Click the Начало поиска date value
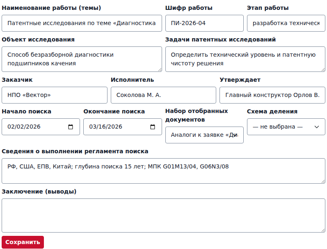Image resolution: width=327 pixels, height=249 pixels. tap(24, 127)
